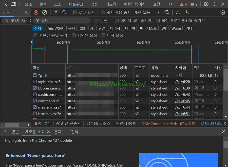The width and height of the screenshot is (228, 167).
Task: Click the request table vertical scrollbar thumb
Action: pos(225,80)
